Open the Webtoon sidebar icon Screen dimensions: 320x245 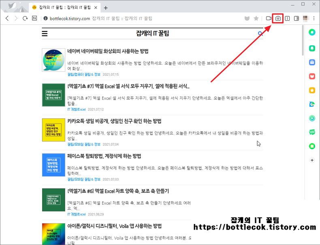(312, 132)
